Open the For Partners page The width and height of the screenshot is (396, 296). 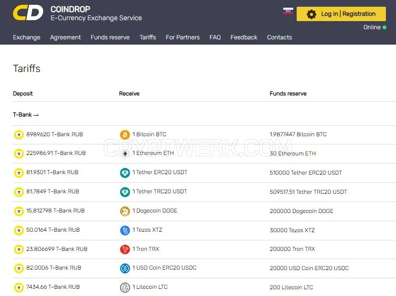(x=182, y=37)
